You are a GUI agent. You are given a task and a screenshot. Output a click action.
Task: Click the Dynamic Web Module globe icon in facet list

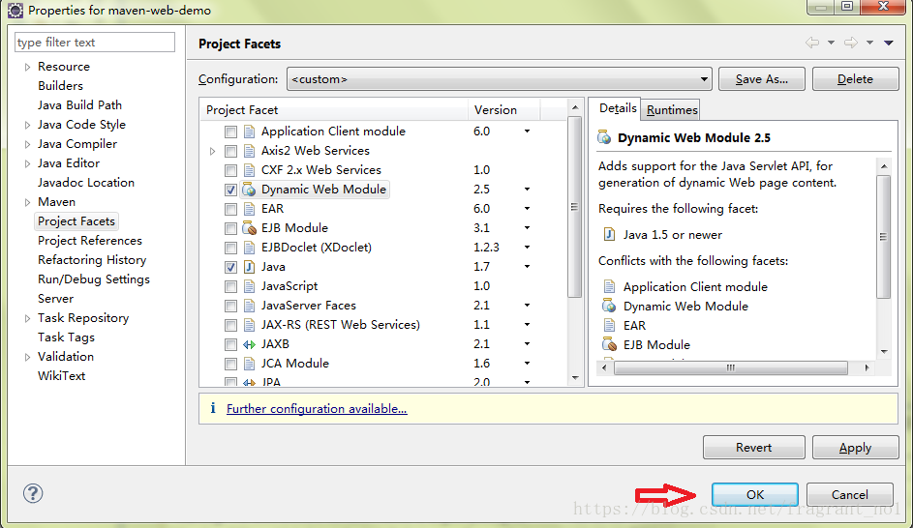(x=249, y=190)
